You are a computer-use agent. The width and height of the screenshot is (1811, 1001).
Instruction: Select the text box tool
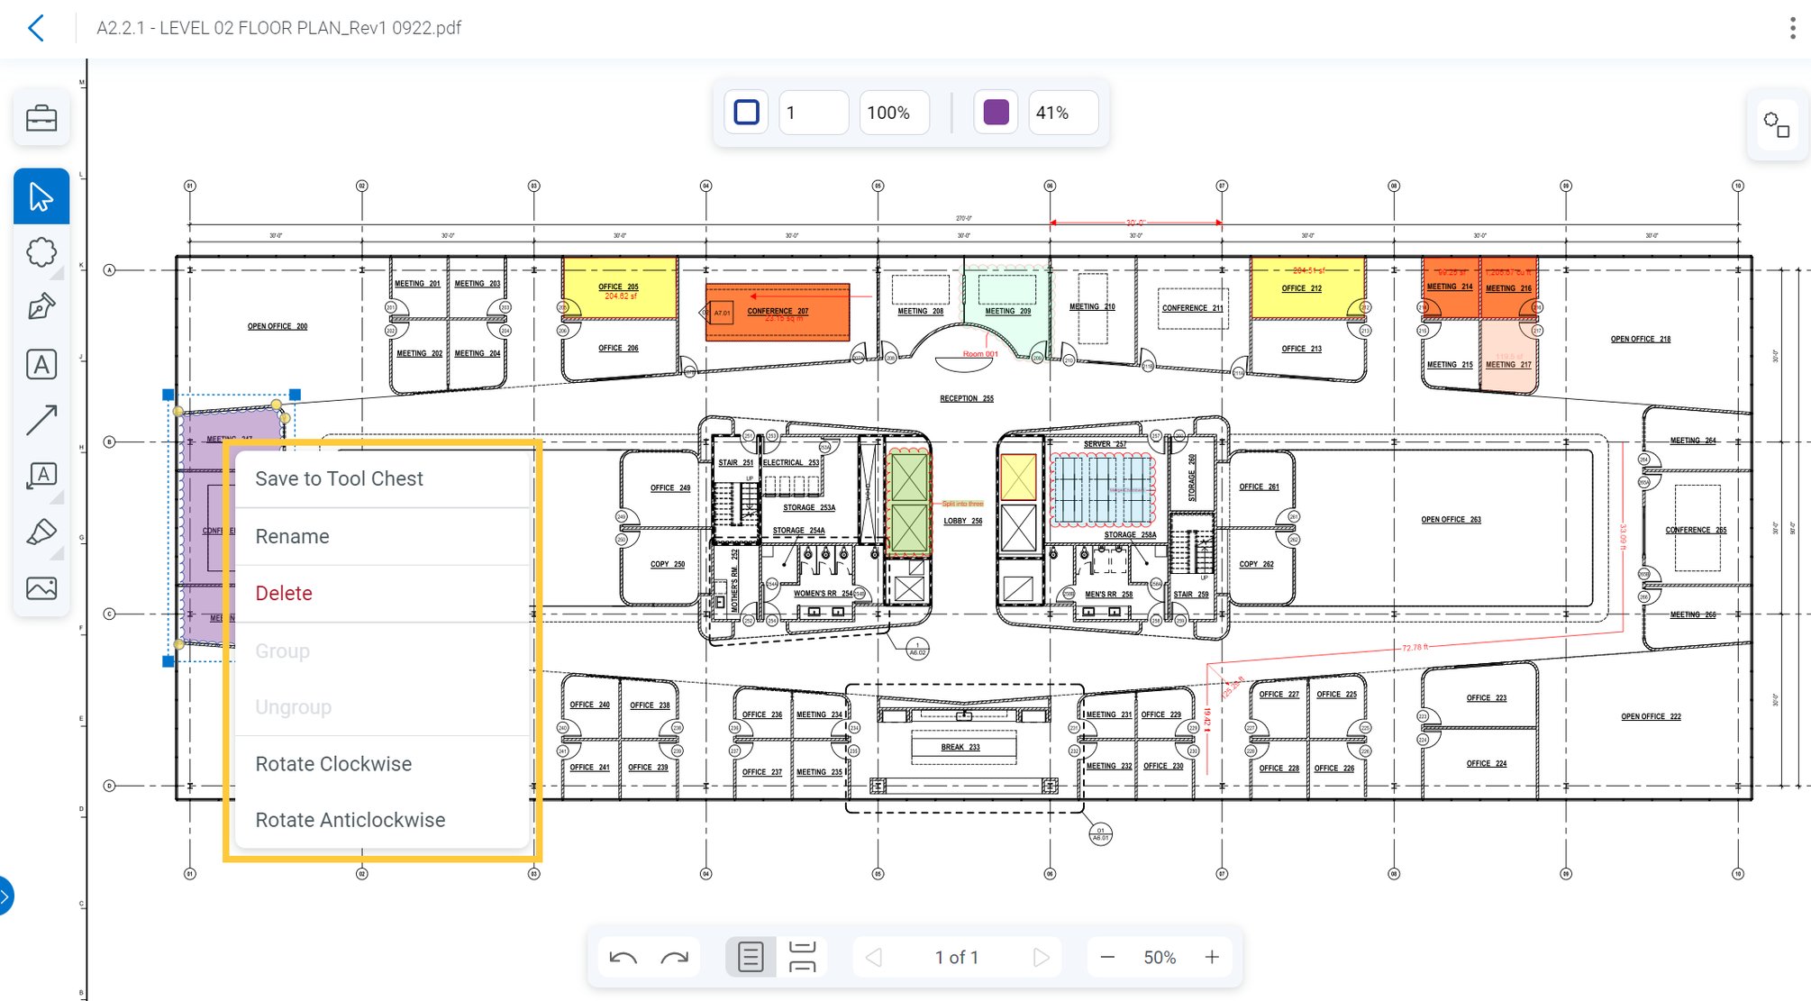pyautogui.click(x=41, y=364)
